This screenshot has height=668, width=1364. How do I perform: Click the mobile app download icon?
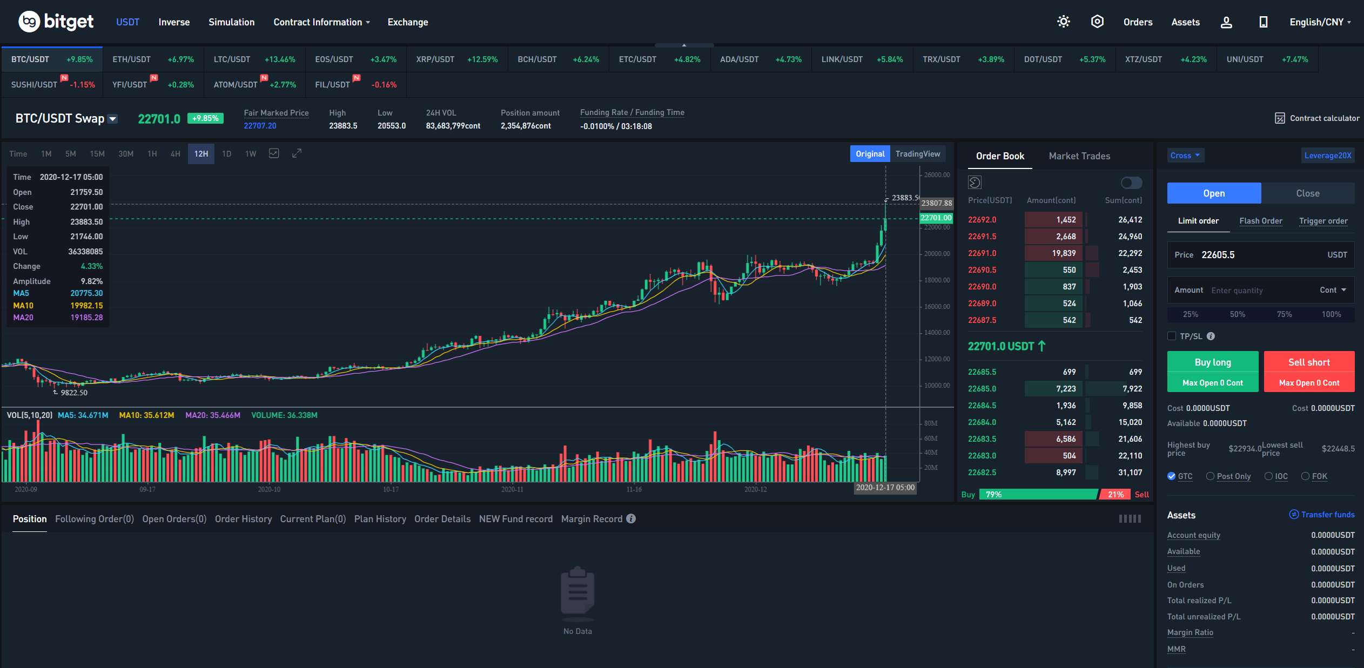pos(1263,22)
